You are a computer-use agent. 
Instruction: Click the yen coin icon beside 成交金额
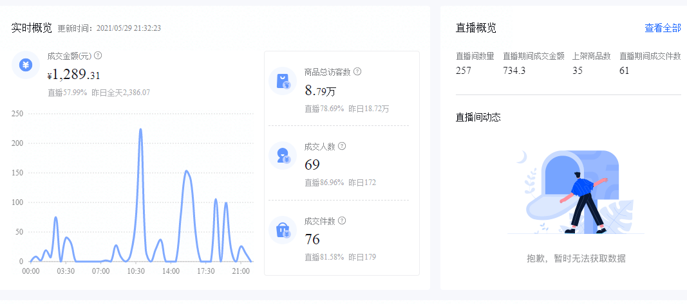(x=26, y=65)
